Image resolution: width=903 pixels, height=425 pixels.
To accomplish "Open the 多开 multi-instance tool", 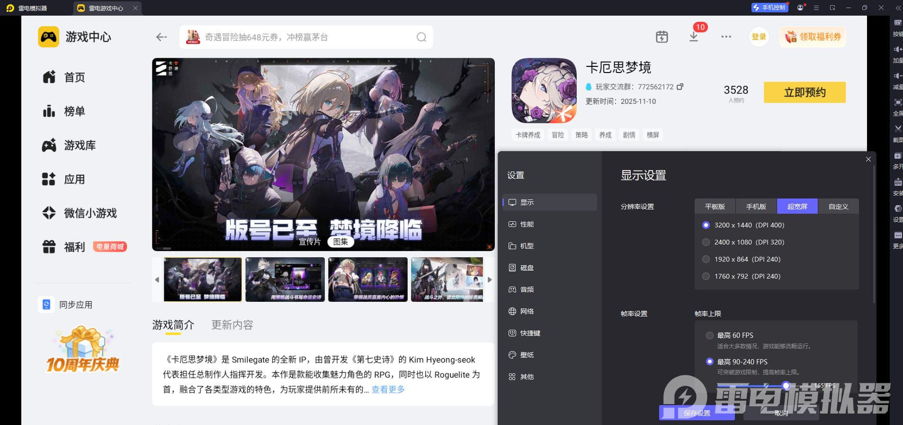I will click(x=898, y=161).
